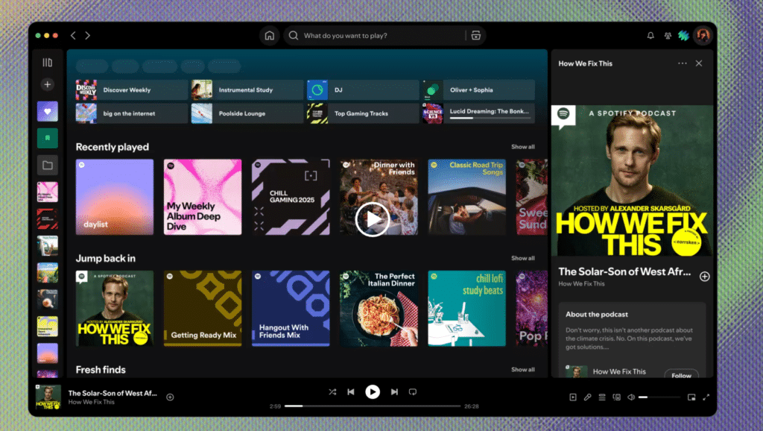The width and height of the screenshot is (763, 431).
Task: Click 'The Solar-Son of West Af...' in bottom bar
Action: [x=113, y=393]
